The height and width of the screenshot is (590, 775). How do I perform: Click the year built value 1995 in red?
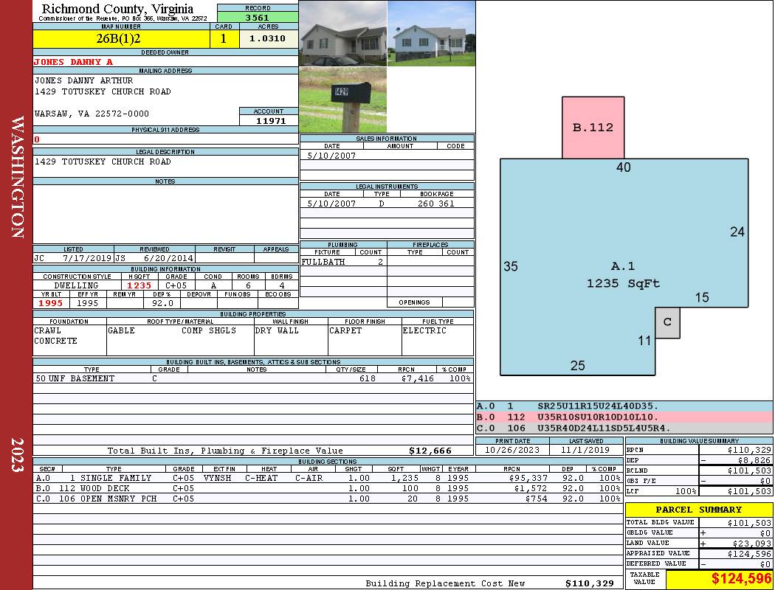[x=51, y=303]
